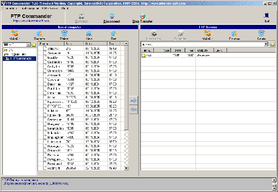Select Program Files folder in local tree
The image size is (278, 192).
pos(15,54)
